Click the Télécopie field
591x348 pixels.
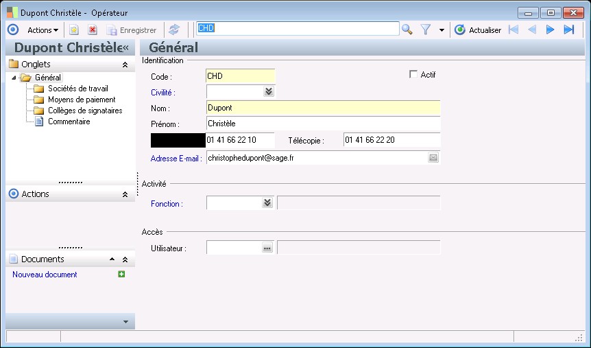[x=391, y=140]
